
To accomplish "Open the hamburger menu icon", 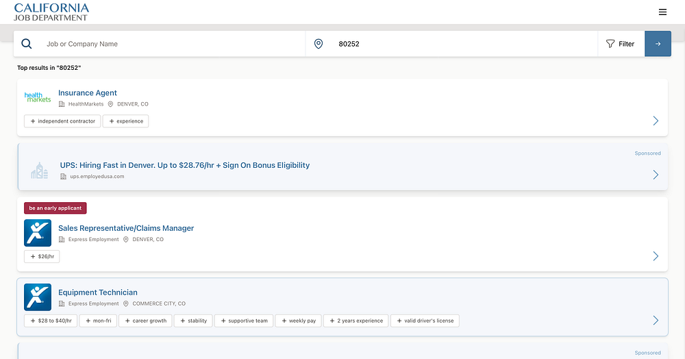I will tap(662, 12).
